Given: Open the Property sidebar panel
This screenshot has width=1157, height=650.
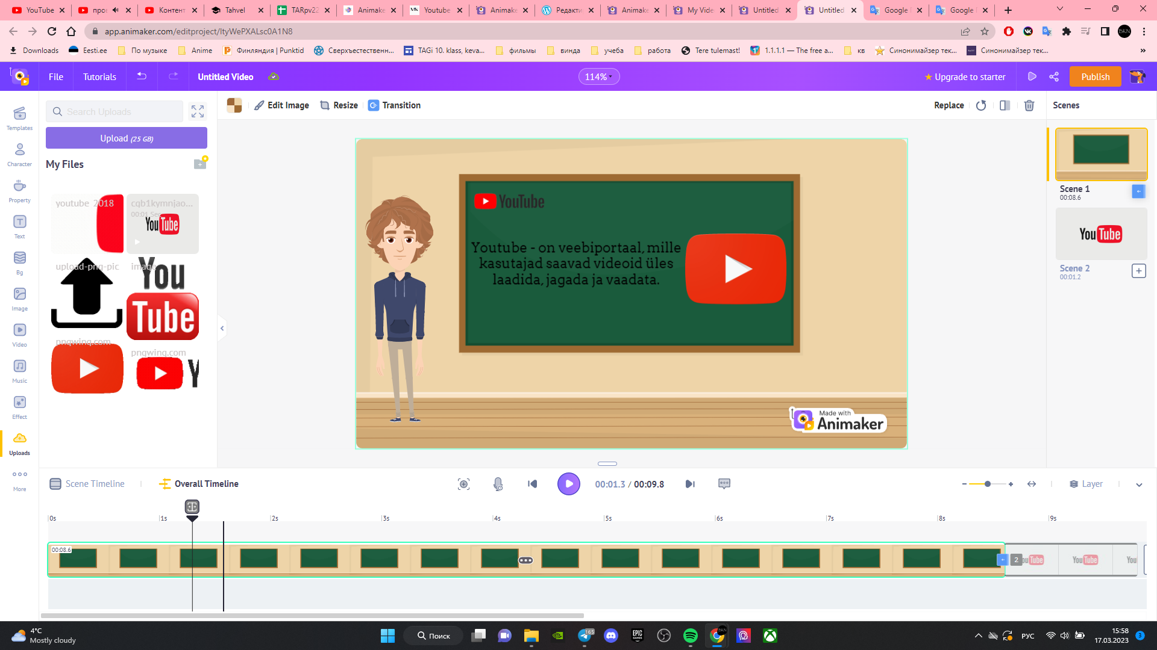Looking at the screenshot, I should (19, 191).
